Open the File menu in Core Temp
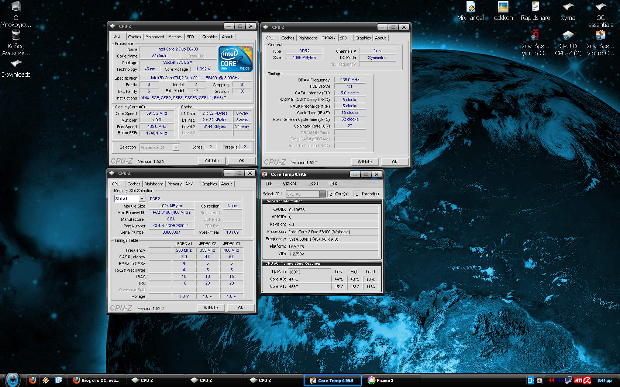Screen dimensions: 620x387 pyautogui.click(x=269, y=183)
